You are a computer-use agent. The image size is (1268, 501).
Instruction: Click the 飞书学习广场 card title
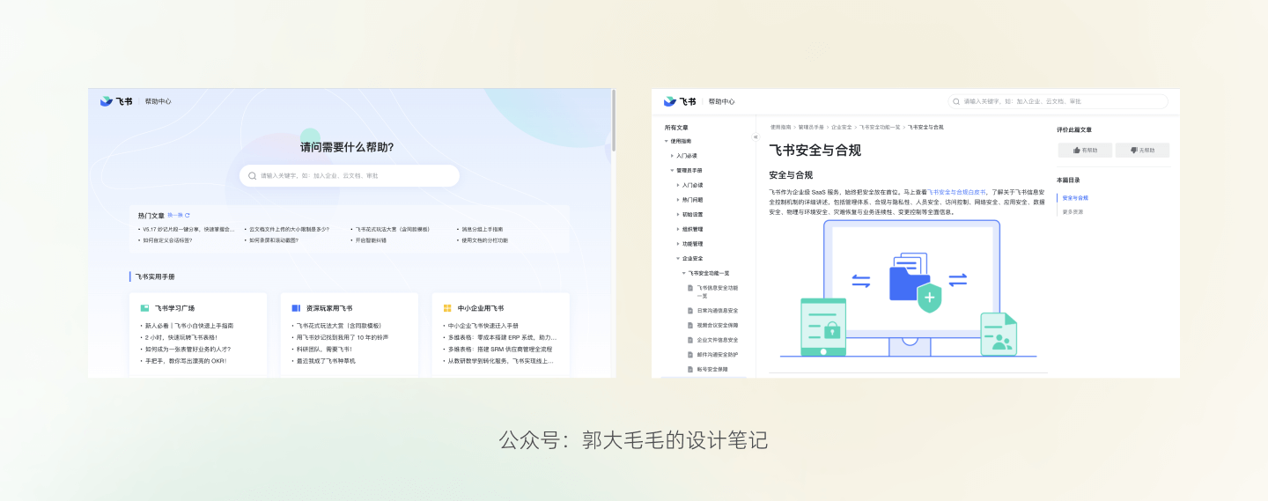174,308
